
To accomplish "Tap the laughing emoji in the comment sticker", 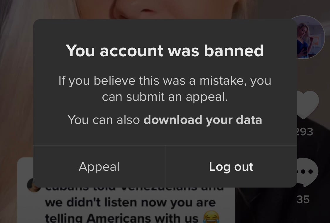I will click(x=211, y=217).
